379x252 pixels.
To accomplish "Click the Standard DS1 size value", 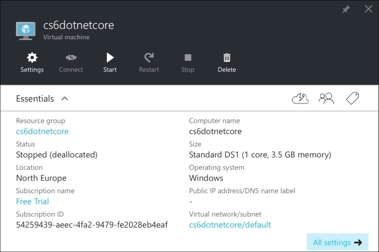I will [x=260, y=155].
